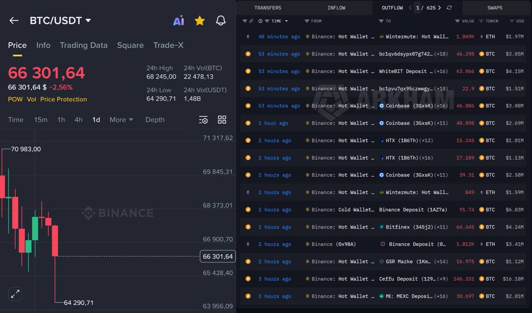Open the Square tab
532x313 pixels.
click(x=130, y=45)
